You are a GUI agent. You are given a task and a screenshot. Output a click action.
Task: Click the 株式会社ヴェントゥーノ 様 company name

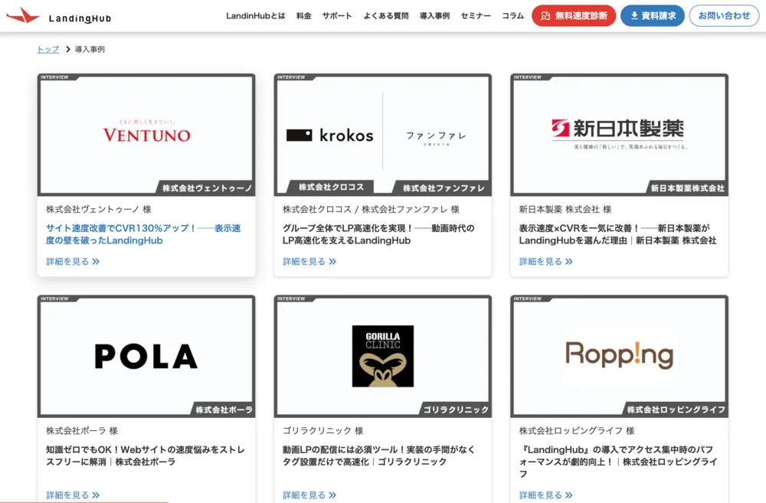coord(99,210)
